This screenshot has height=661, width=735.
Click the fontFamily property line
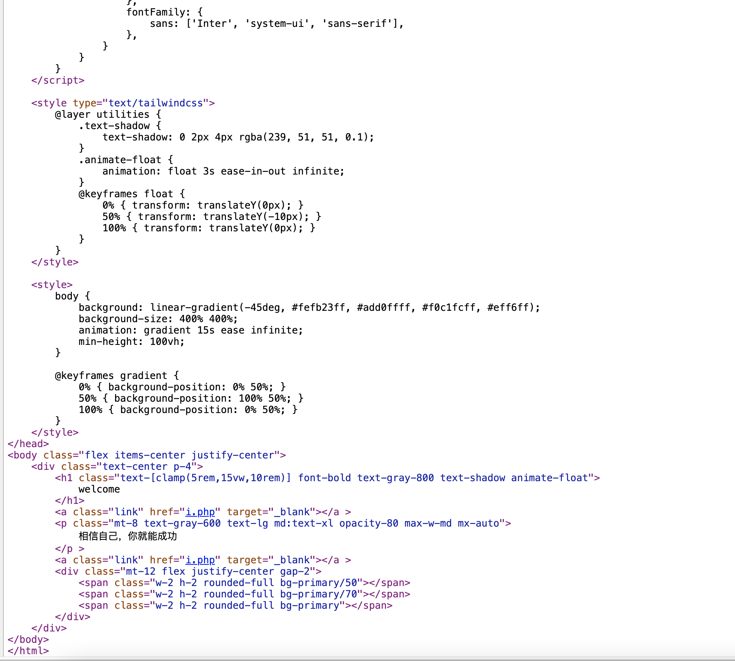click(x=164, y=12)
